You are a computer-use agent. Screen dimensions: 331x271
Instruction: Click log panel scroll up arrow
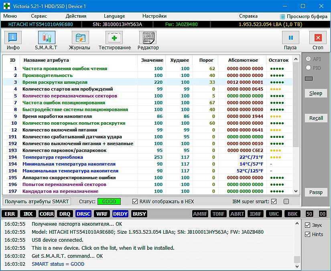[x=297, y=224]
